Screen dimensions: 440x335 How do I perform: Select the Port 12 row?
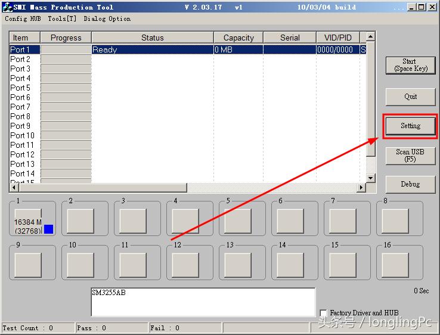click(188, 154)
